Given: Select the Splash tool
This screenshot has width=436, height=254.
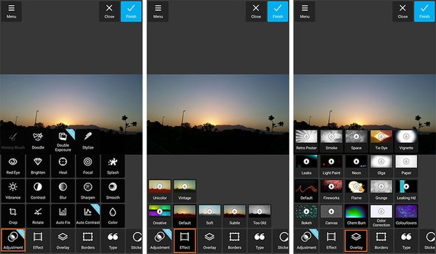Looking at the screenshot, I should pos(113,166).
